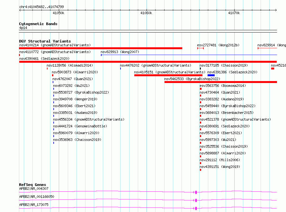Select the nsv5462533 ByrskaBishop2022 variant label
The height and width of the screenshot is (212, 286).
pyautogui.click(x=192, y=79)
